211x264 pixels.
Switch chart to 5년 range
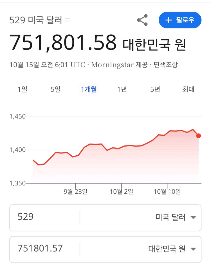pyautogui.click(x=155, y=90)
